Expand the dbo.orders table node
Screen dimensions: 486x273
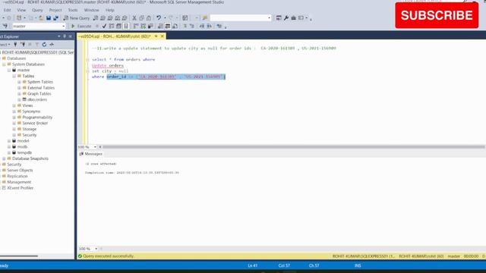tap(19, 99)
